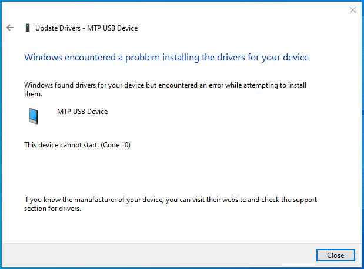Click the Close button

click(x=335, y=255)
